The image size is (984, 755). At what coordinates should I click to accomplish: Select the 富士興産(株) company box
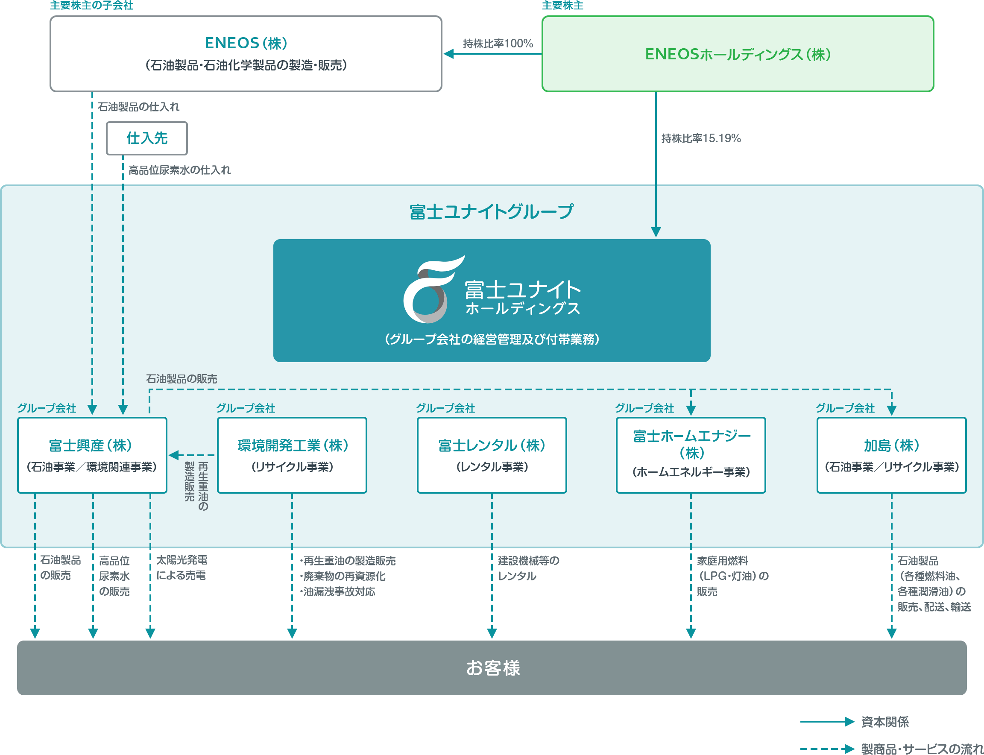(x=92, y=455)
